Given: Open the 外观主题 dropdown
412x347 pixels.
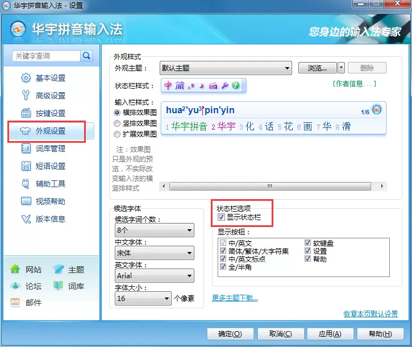Looking at the screenshot, I should click(x=226, y=68).
